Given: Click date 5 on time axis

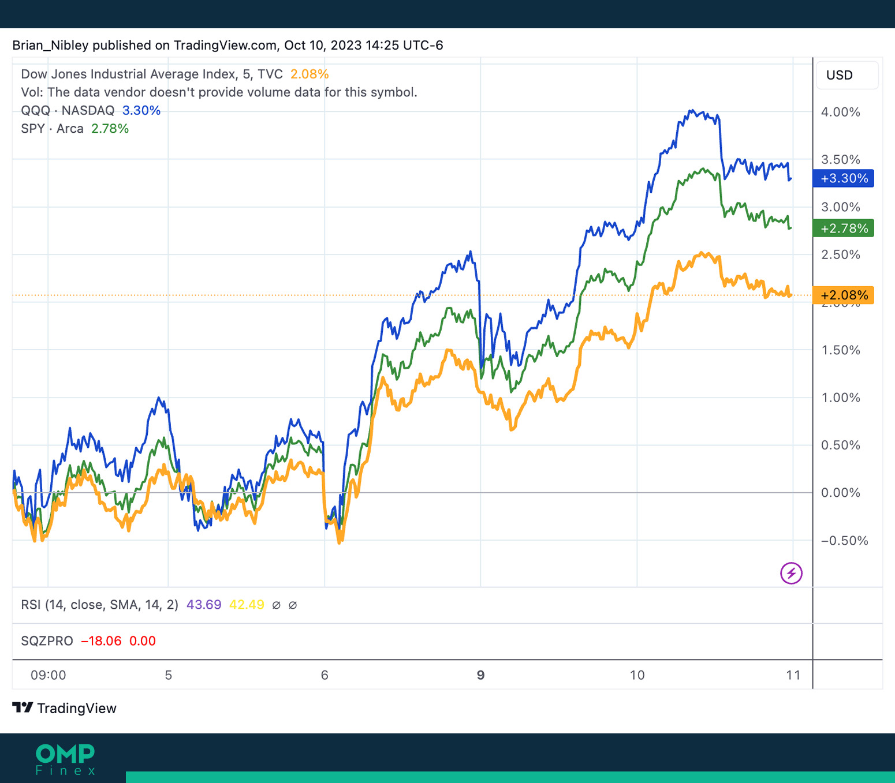Looking at the screenshot, I should [168, 675].
